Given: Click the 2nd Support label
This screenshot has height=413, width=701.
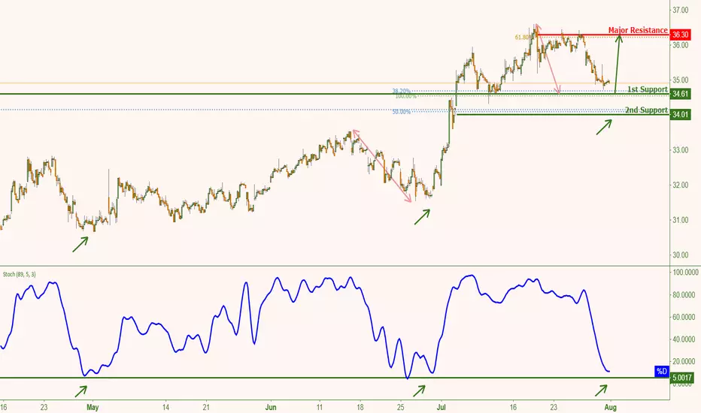Looking at the screenshot, I should point(646,110).
